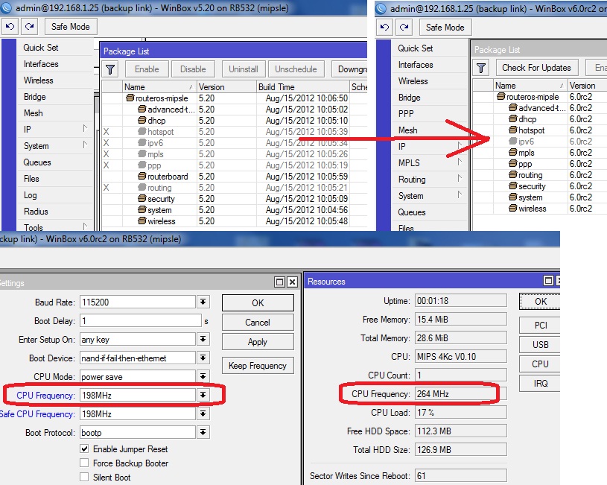Image resolution: width=607 pixels, height=485 pixels.
Task: Click Keep Frequency button
Action: pos(258,366)
